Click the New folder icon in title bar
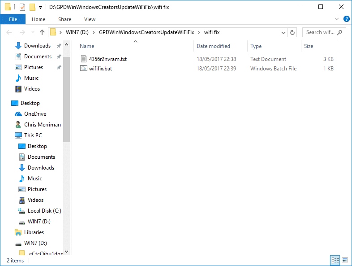 (33, 7)
